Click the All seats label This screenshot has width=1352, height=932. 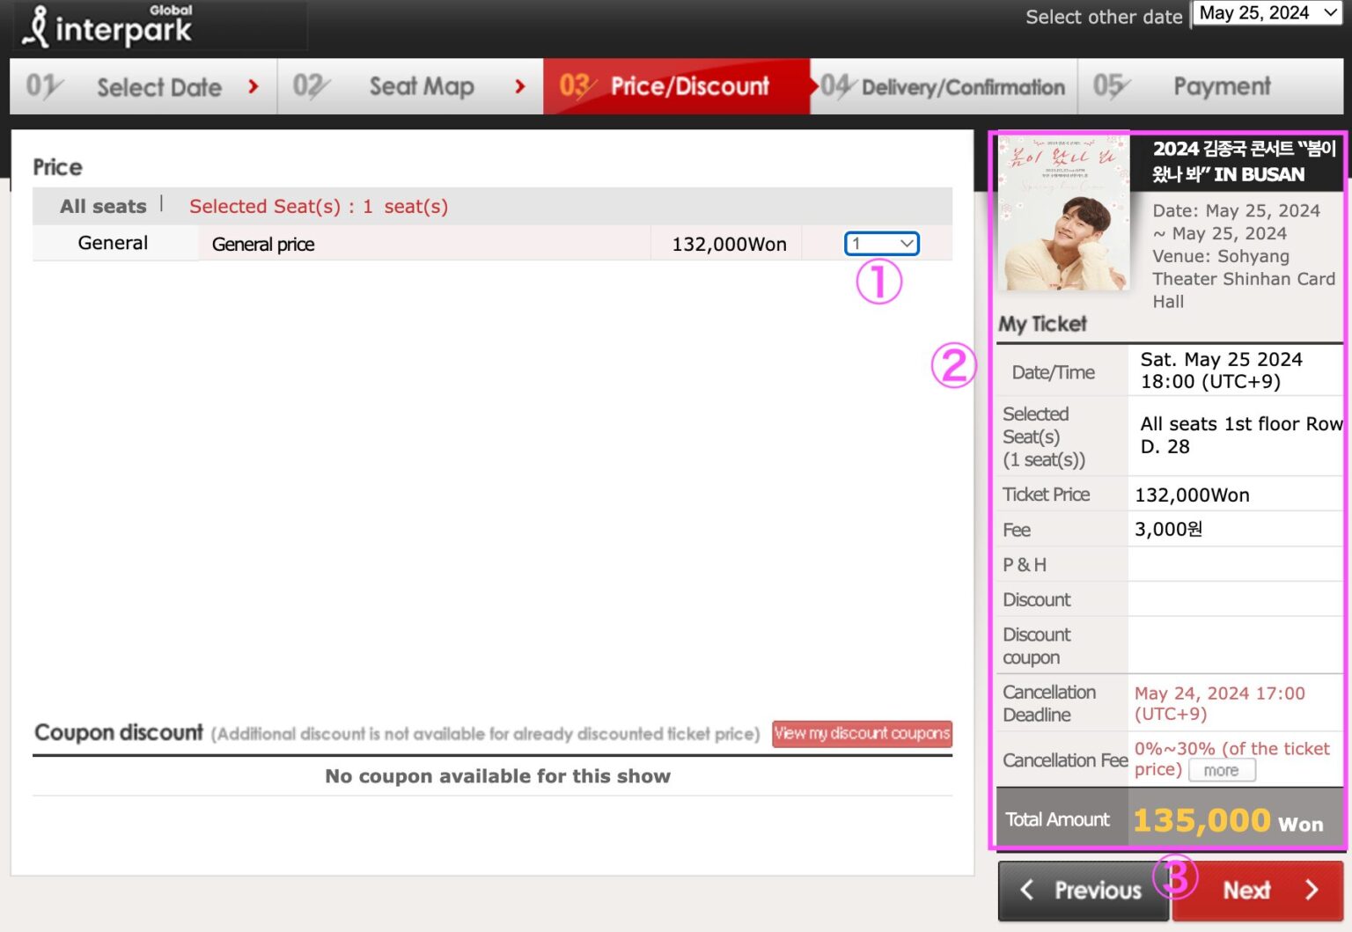(x=103, y=207)
